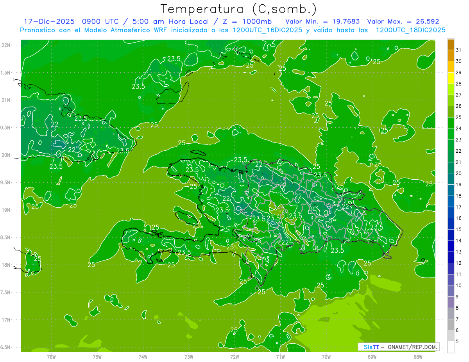Screen dimensions: 469x362
Task: Click "Valor Max. = 26.592" value
Action: tap(403, 21)
